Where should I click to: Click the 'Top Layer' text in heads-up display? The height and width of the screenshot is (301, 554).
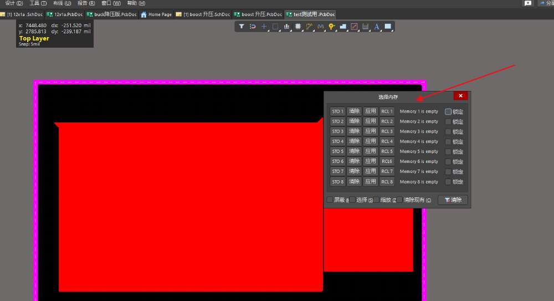tap(34, 38)
